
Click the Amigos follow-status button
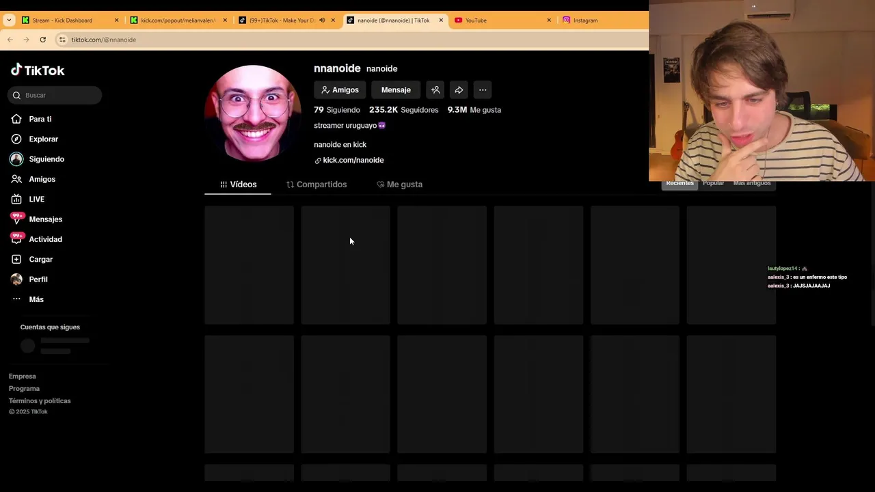tap(340, 90)
